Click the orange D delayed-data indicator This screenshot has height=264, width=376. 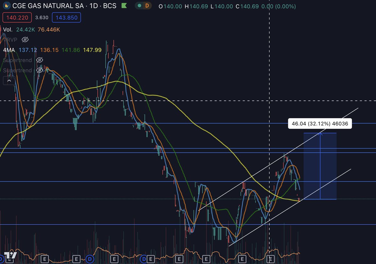coord(147,6)
